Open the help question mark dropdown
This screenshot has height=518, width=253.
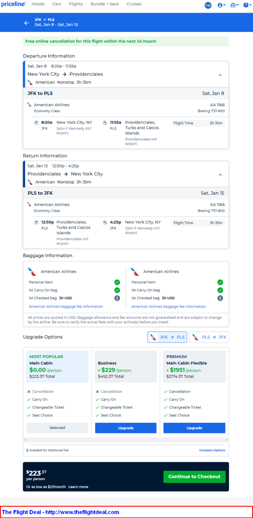point(247,5)
